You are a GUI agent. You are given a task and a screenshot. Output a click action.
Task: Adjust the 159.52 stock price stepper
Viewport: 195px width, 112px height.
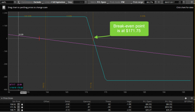coord(19,104)
